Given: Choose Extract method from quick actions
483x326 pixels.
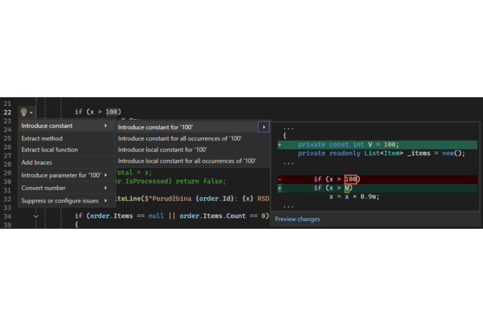Looking at the screenshot, I should click(42, 138).
